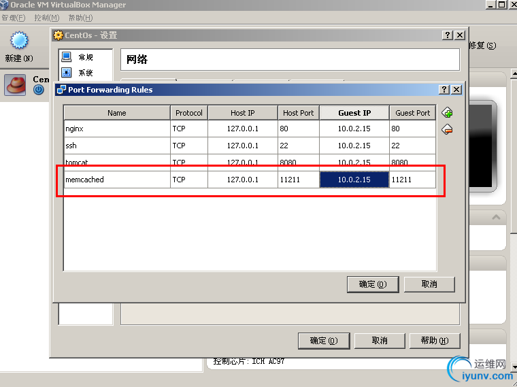Image resolution: width=517 pixels, height=387 pixels.
Task: Click the help question mark in Port Forwarding Rules
Action: tap(444, 89)
